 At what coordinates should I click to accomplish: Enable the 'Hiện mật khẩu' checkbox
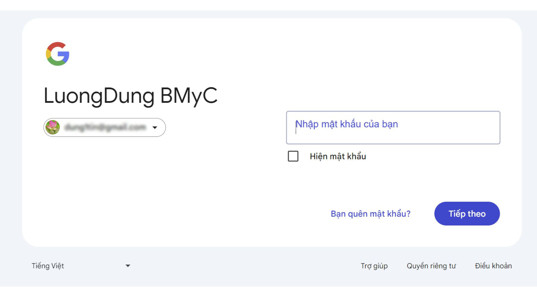[x=293, y=156]
